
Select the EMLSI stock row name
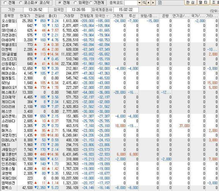(x=6, y=145)
